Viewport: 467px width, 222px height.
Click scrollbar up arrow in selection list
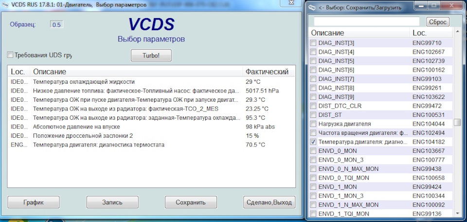pyautogui.click(x=457, y=32)
